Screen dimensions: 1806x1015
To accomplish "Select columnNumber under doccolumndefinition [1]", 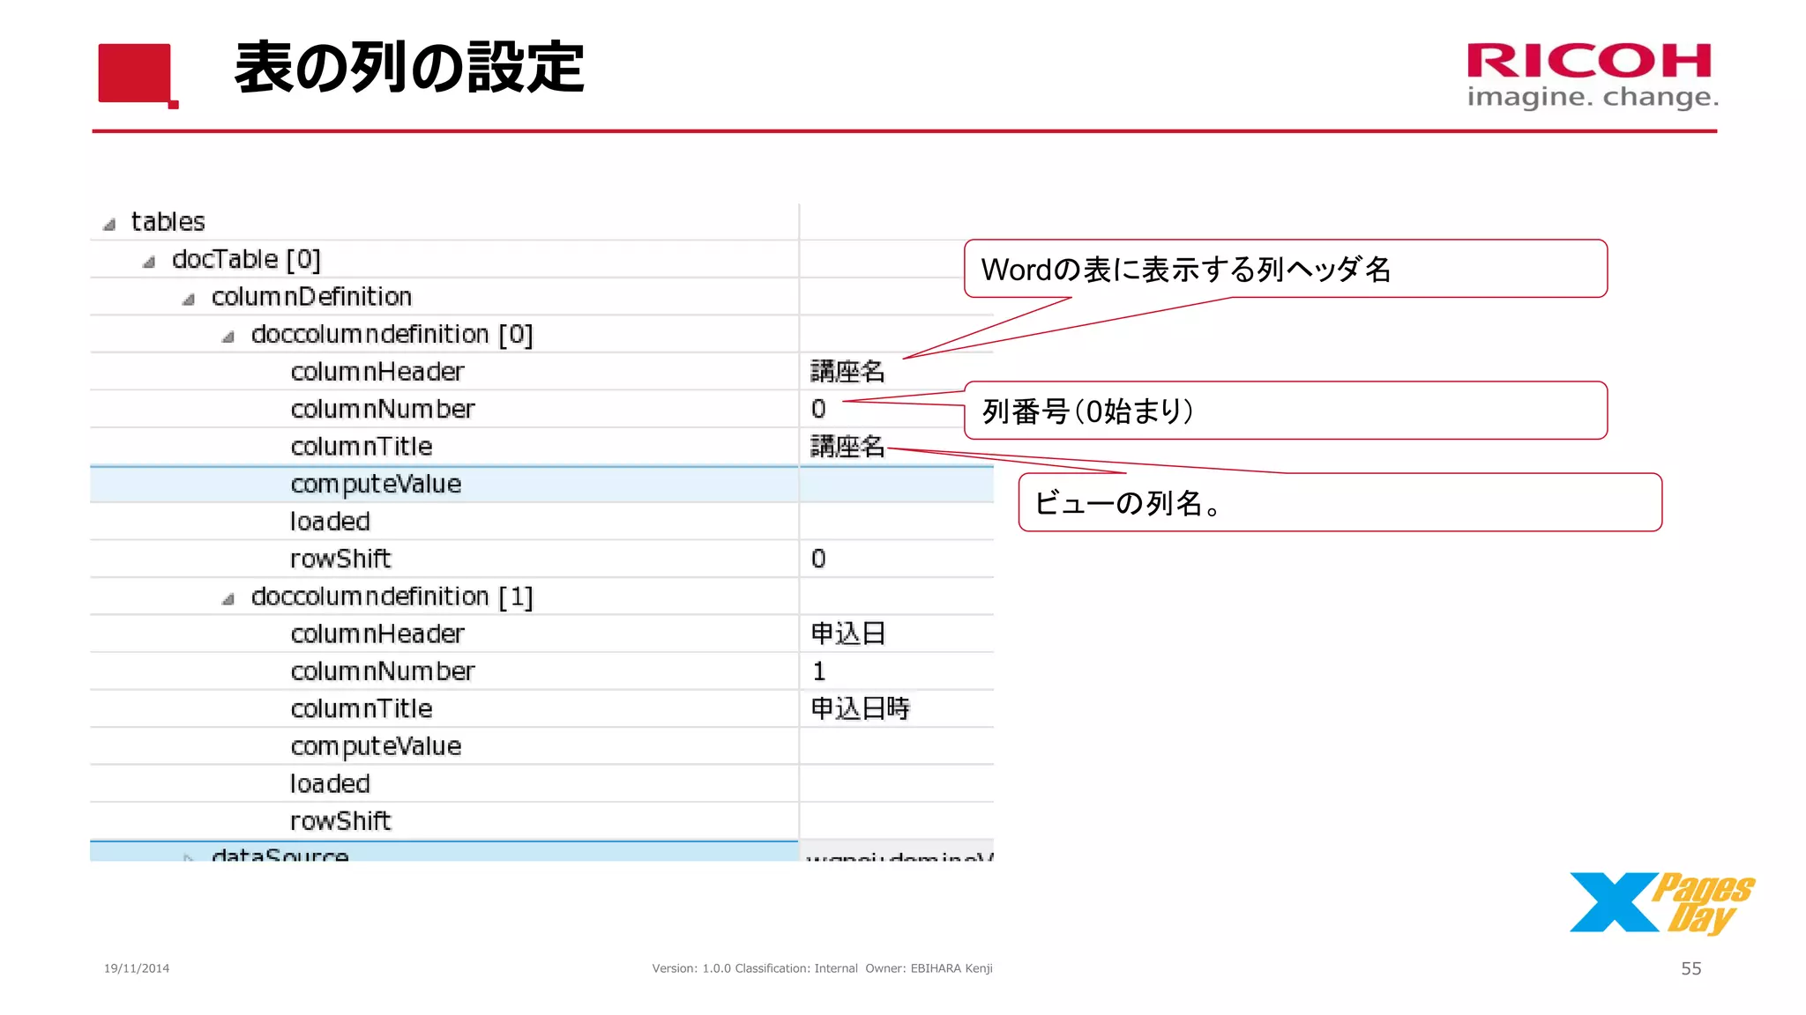I will (383, 671).
